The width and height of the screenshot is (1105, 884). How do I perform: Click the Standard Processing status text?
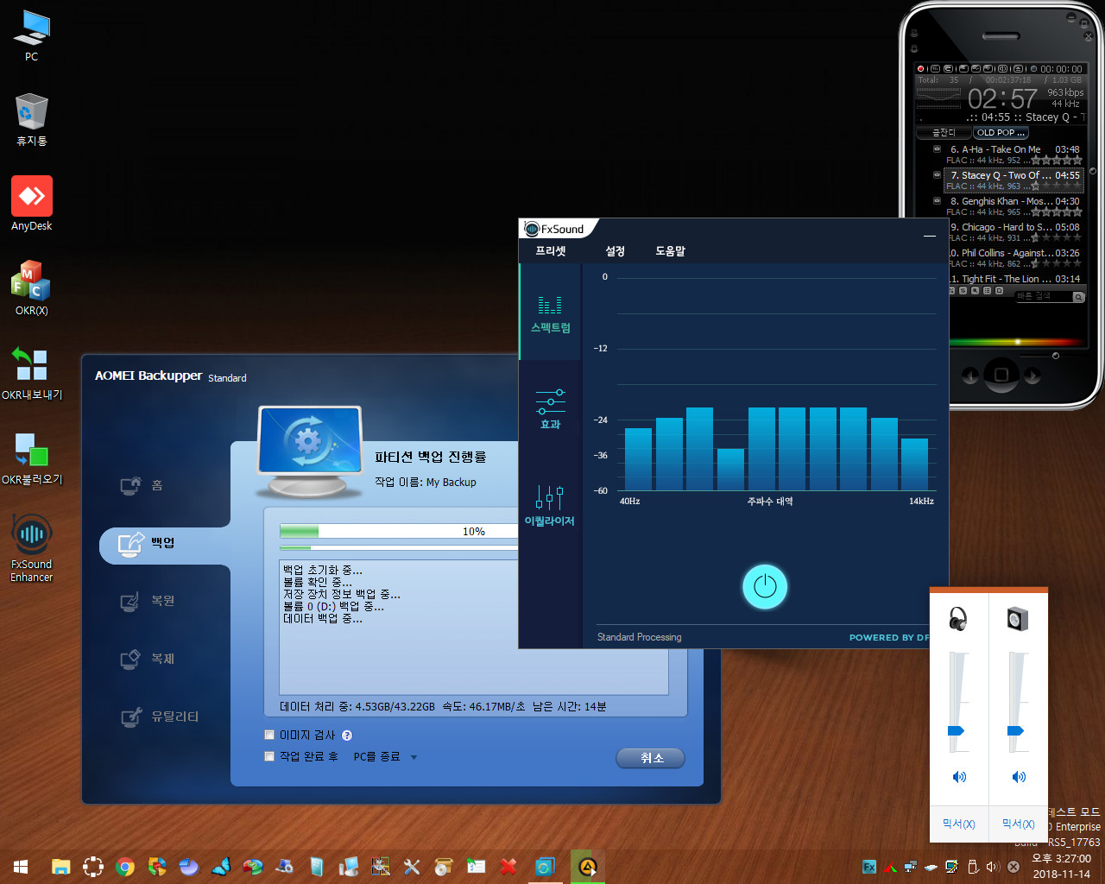click(639, 637)
